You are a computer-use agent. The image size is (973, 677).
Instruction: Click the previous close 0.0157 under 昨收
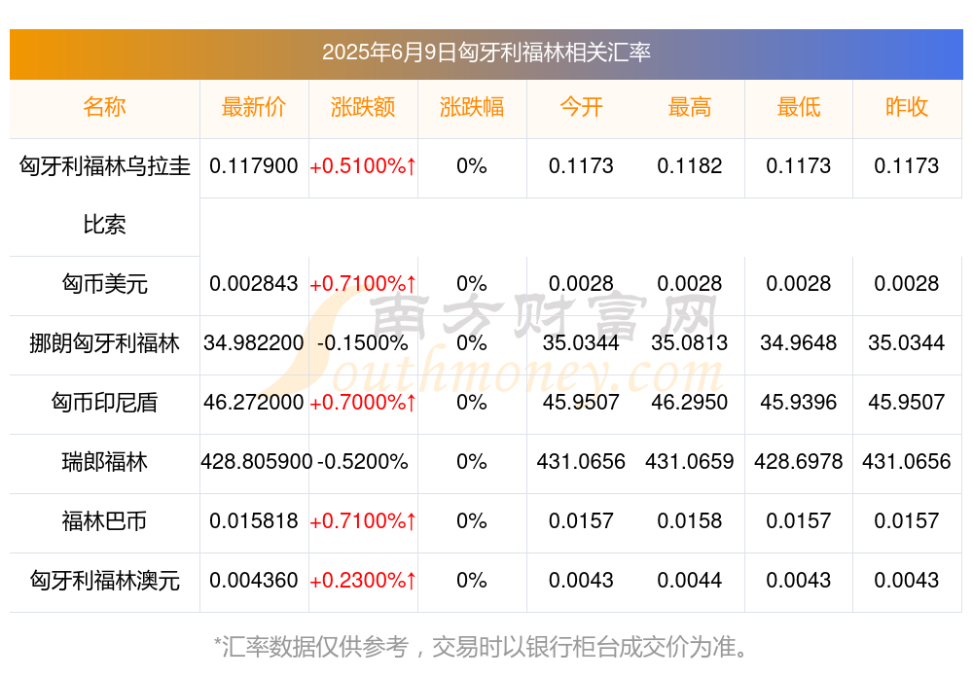[x=907, y=521]
